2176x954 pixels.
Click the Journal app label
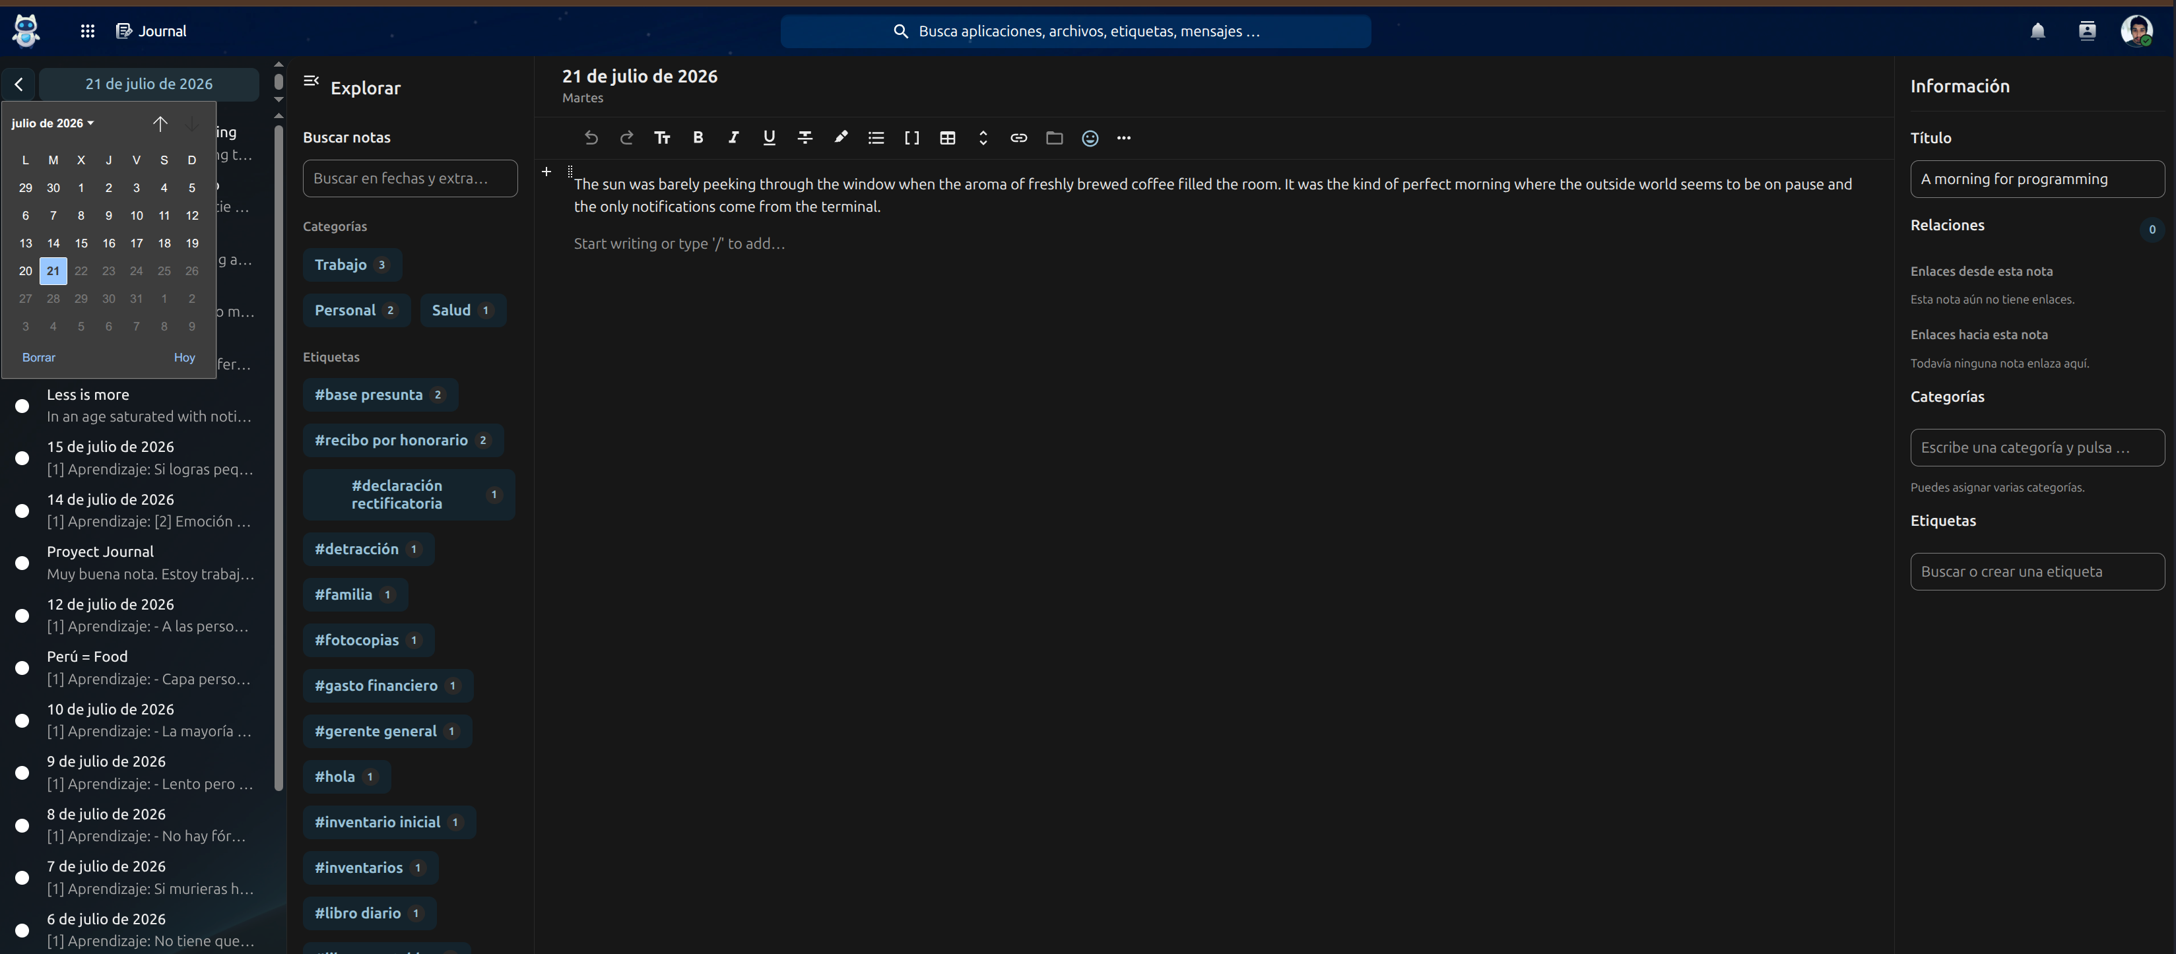point(162,31)
